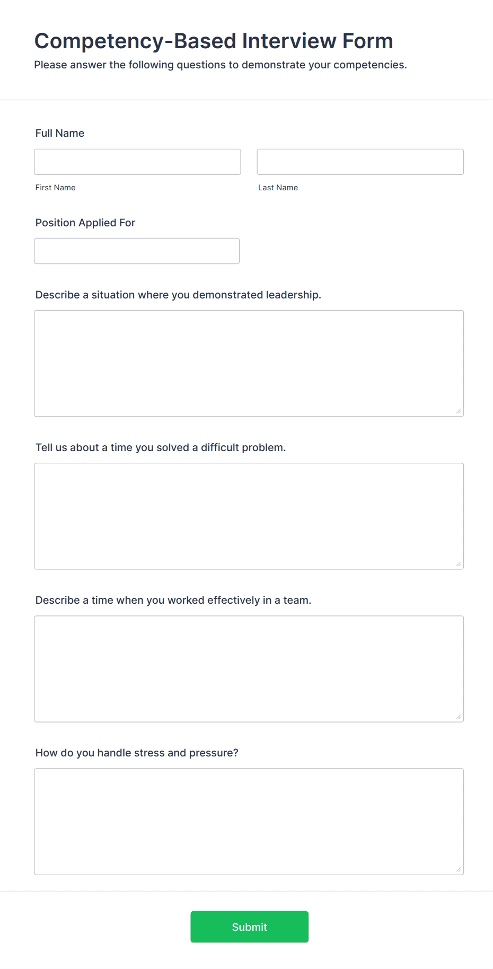This screenshot has height=969, width=493.
Task: Click the Last Name input field
Action: (x=360, y=162)
